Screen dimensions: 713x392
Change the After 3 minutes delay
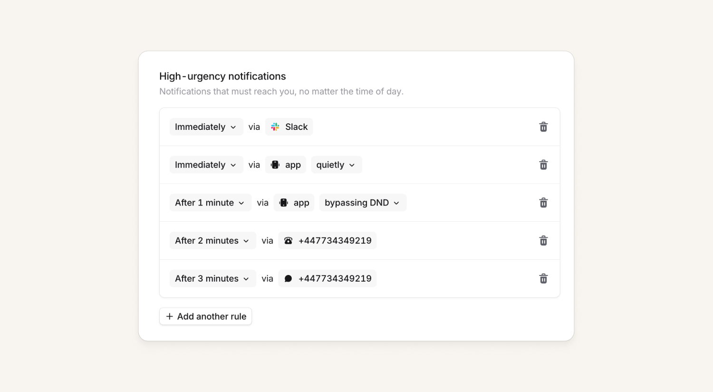click(212, 279)
